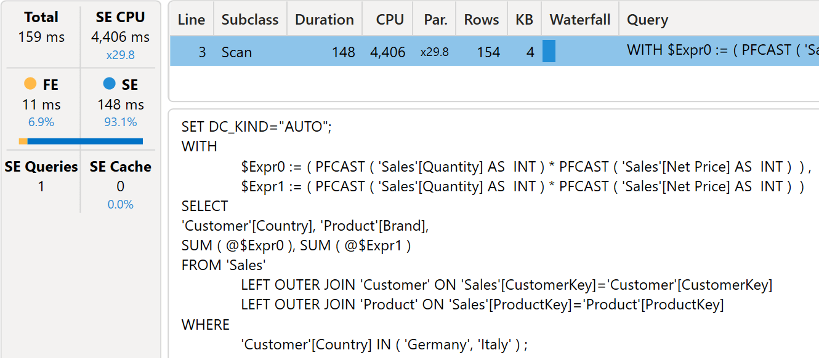Select the Scan row on line 3

pyautogui.click(x=494, y=51)
